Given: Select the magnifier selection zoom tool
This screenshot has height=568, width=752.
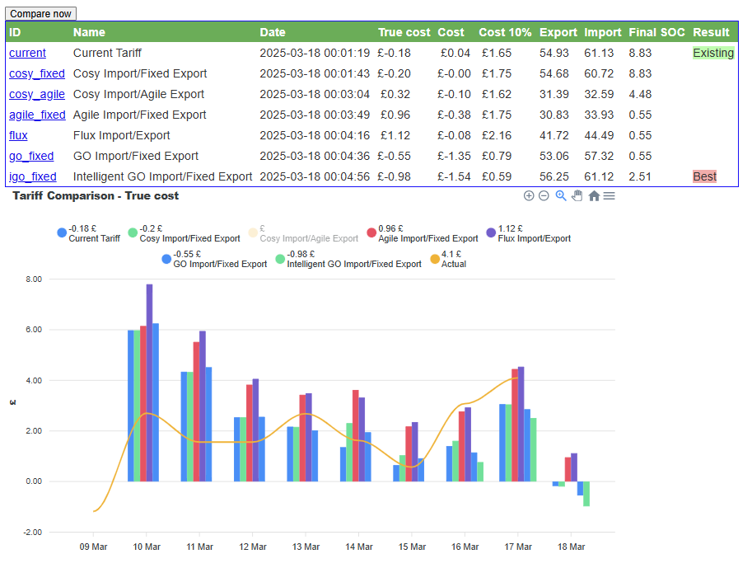Looking at the screenshot, I should (561, 196).
